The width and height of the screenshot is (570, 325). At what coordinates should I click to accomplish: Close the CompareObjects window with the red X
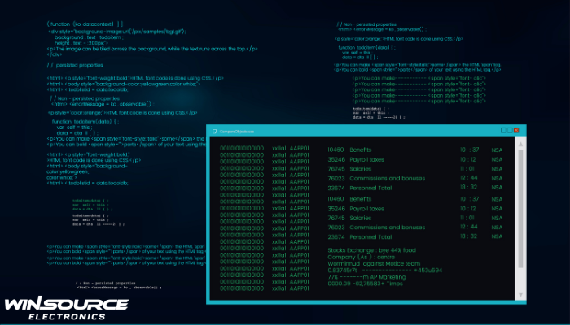(x=515, y=132)
